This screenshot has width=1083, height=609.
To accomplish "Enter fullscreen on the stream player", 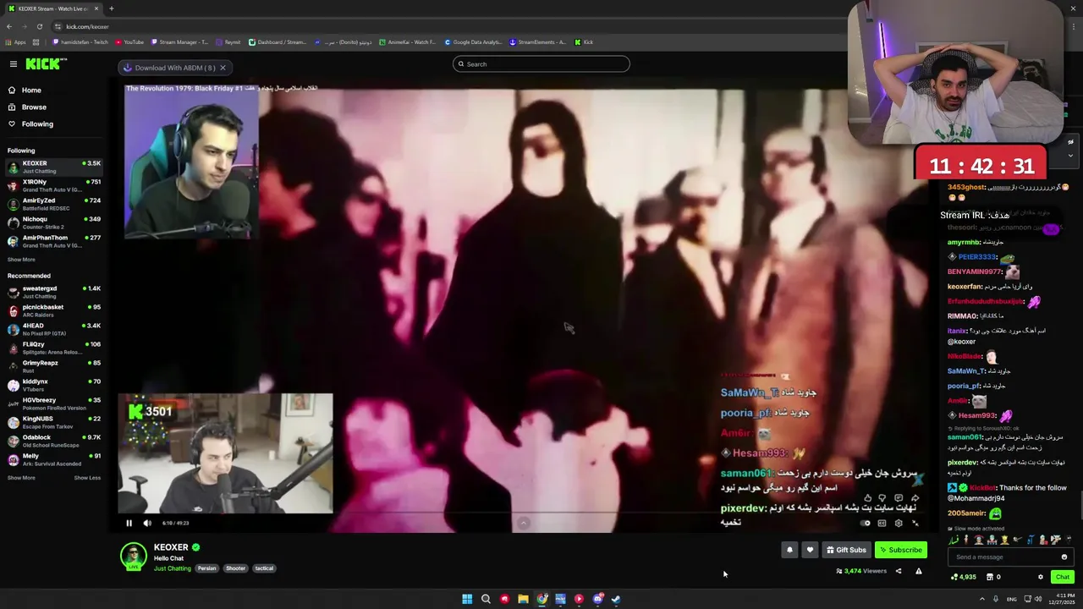I will 915,523.
